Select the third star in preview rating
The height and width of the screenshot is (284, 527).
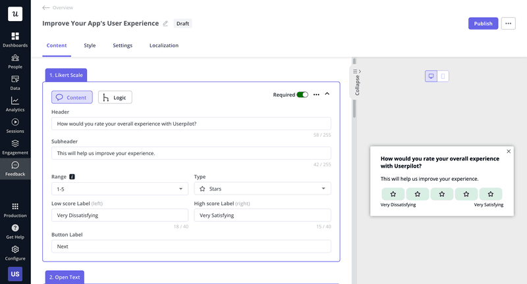[x=442, y=194]
